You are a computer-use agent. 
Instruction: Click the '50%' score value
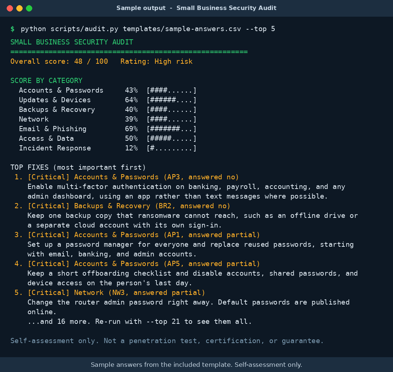[x=131, y=139]
